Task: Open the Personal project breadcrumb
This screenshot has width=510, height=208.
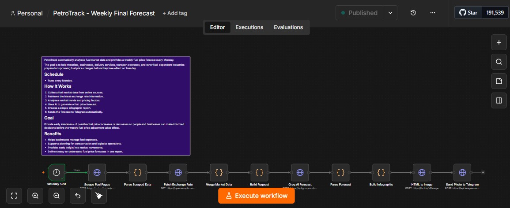Action: [26, 13]
